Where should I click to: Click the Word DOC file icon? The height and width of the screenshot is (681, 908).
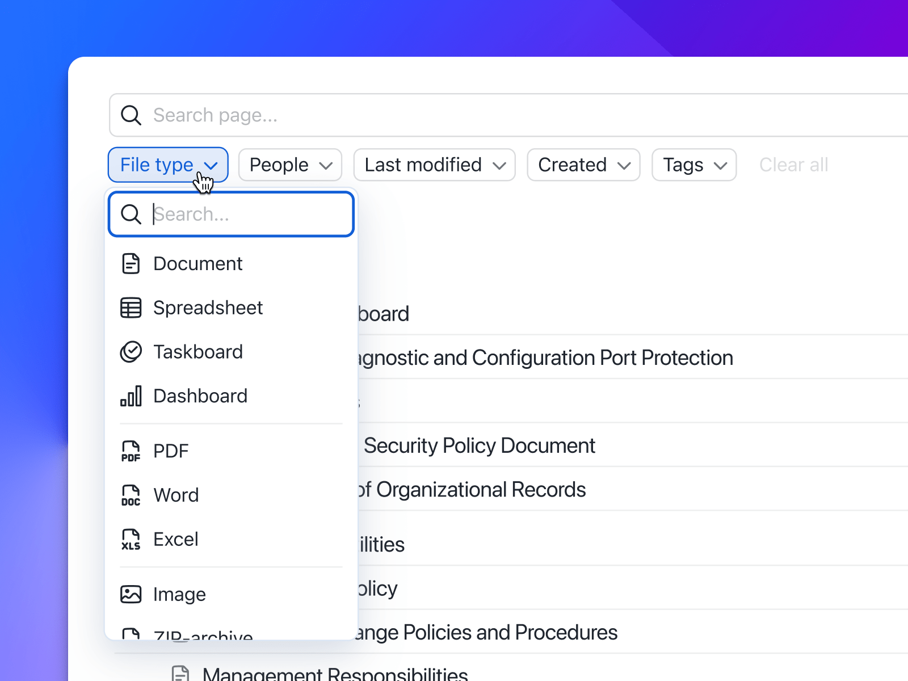[131, 495]
